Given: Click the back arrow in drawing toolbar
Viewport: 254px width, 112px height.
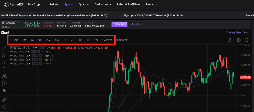Looking at the screenshot, I should tap(4, 90).
